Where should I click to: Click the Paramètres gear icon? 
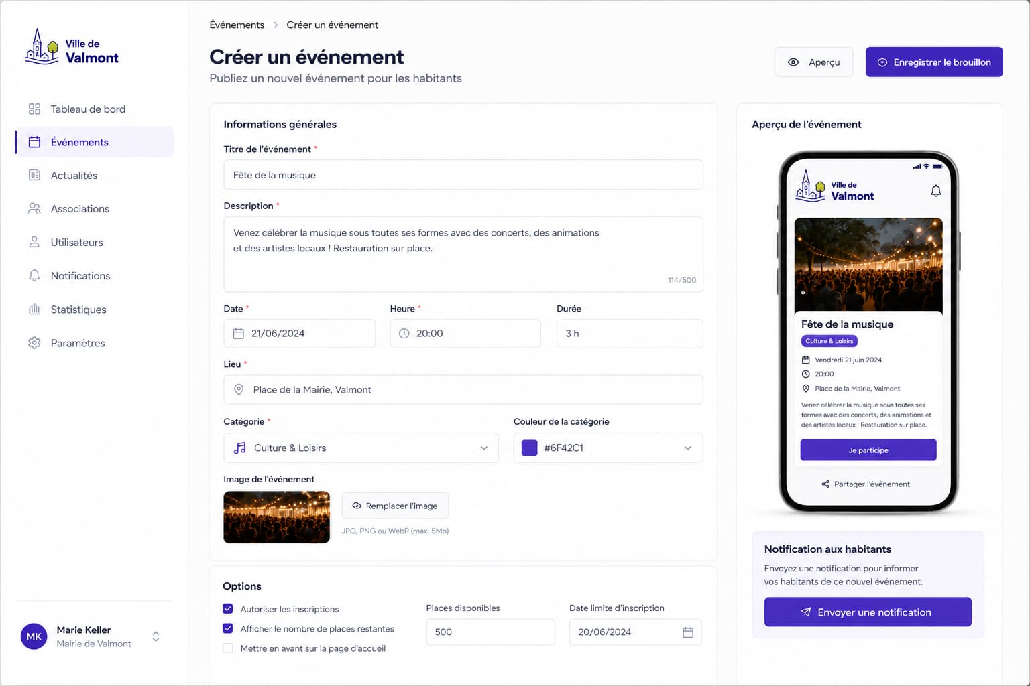click(34, 342)
